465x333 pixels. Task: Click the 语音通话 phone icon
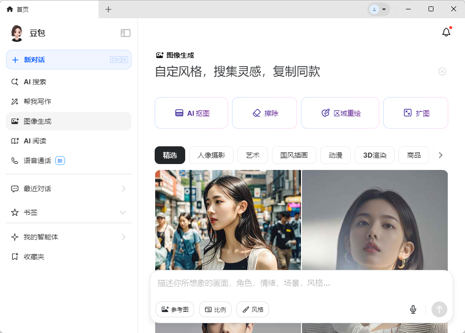coord(15,161)
